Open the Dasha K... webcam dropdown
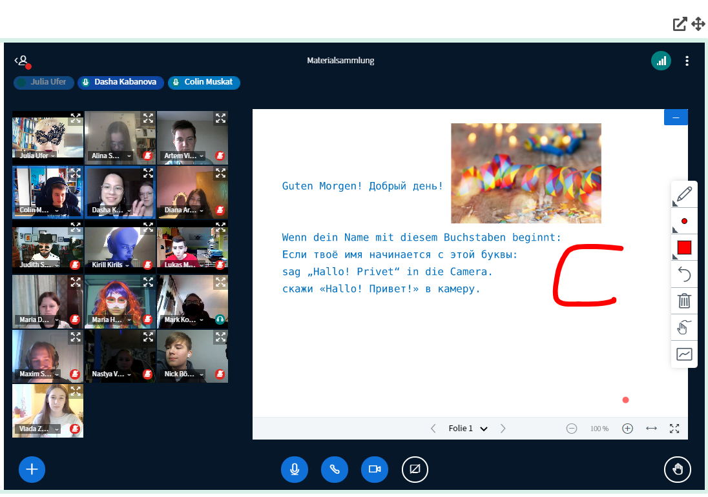The height and width of the screenshot is (497, 708). [111, 210]
